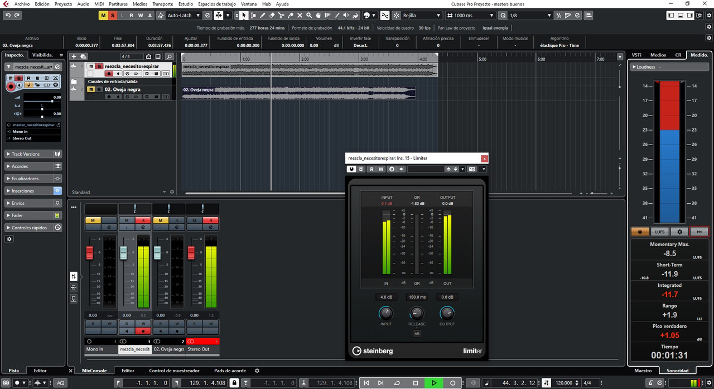
Task: Select the Object Selection arrow tool
Action: 244,15
